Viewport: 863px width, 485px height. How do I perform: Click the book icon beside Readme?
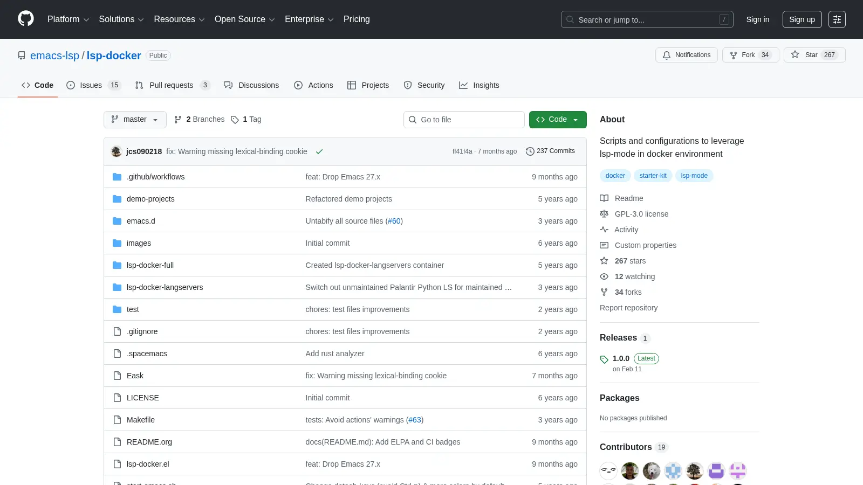click(x=604, y=198)
